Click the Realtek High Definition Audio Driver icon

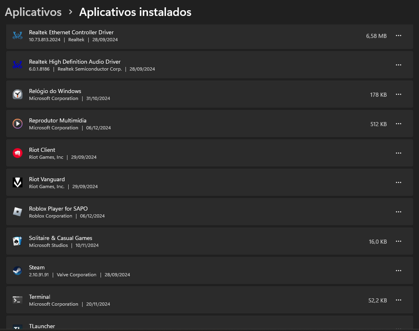[18, 65]
